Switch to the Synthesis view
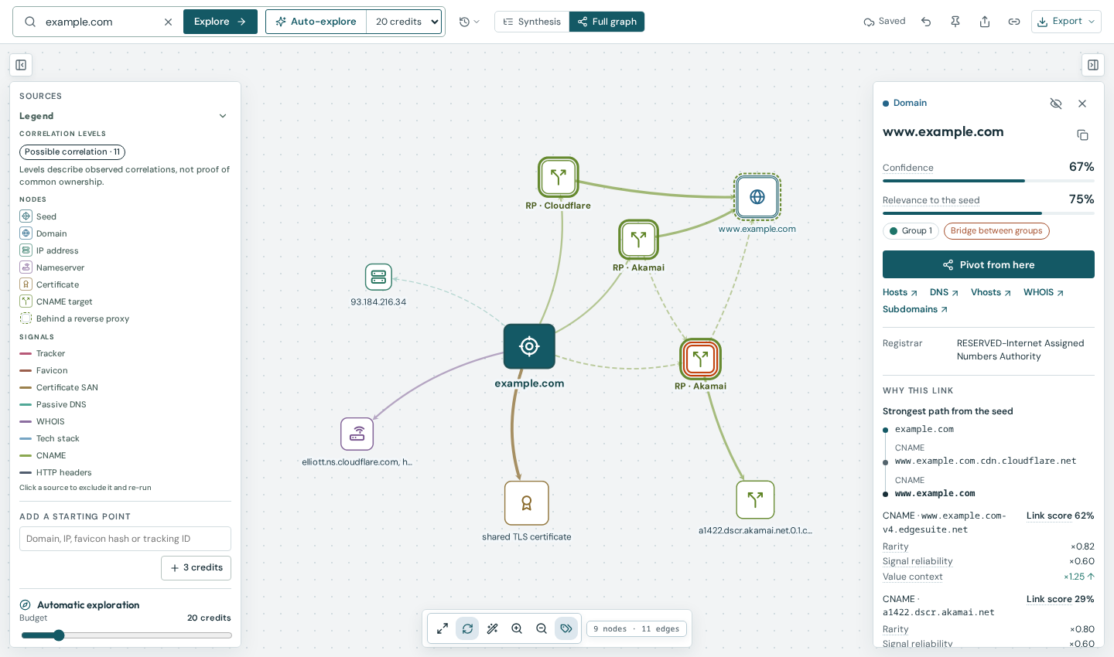Screen dimensions: 1114x657 click(532, 22)
